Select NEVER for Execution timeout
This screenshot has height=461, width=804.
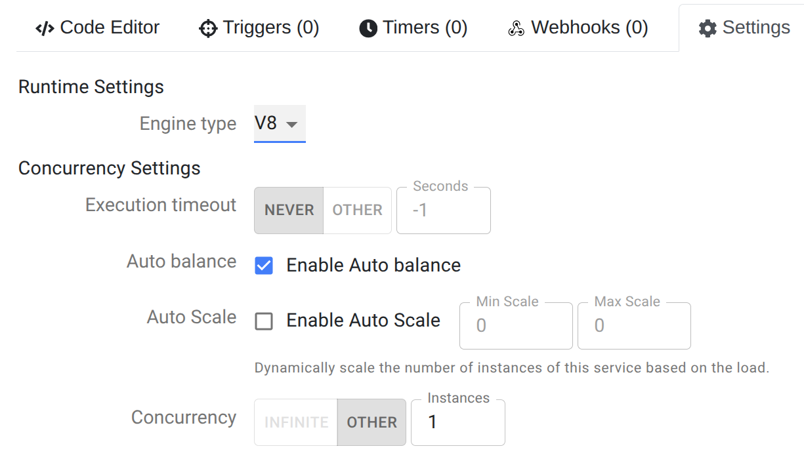(x=289, y=210)
